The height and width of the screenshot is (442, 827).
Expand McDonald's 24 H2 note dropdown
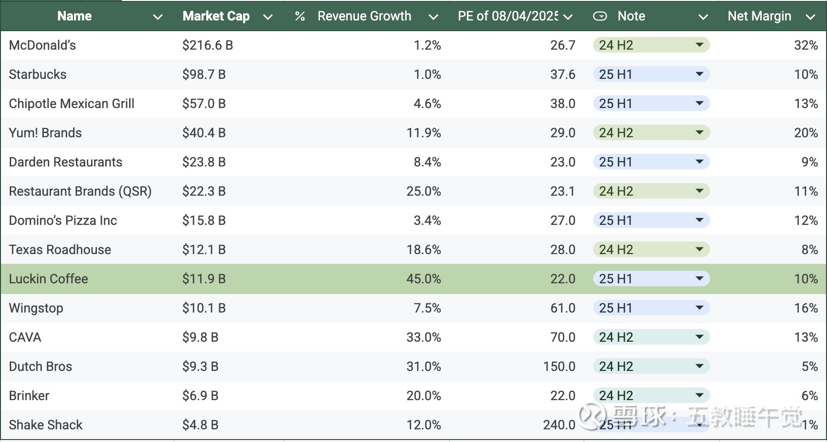(x=699, y=45)
